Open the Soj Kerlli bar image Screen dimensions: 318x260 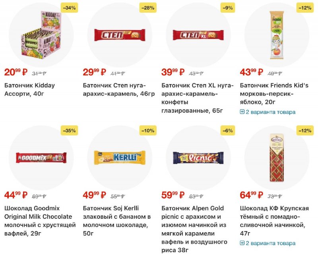pyautogui.click(x=119, y=158)
